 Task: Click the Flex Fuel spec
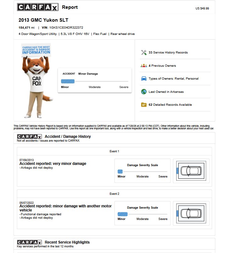(100, 34)
